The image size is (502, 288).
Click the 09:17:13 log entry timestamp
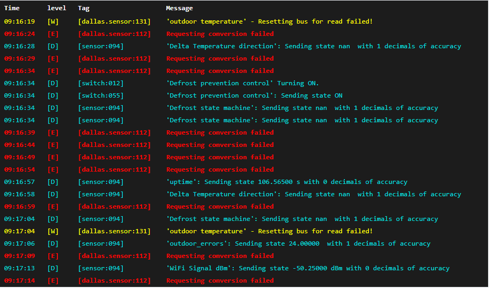point(19,268)
